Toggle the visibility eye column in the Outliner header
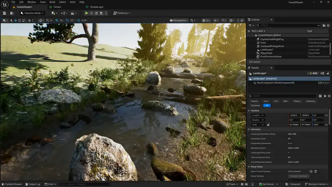The height and width of the screenshot is (187, 332). click(x=249, y=31)
